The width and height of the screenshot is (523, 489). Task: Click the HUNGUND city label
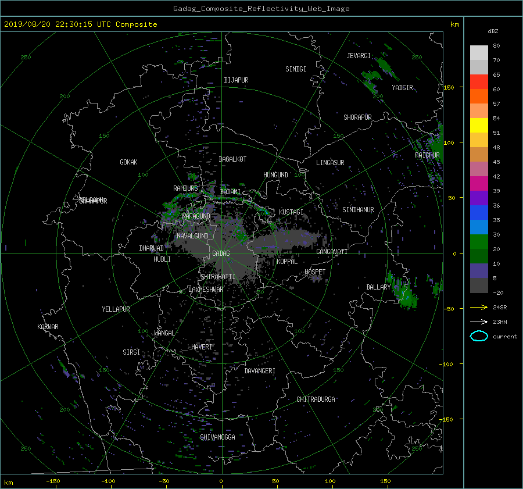point(275,175)
